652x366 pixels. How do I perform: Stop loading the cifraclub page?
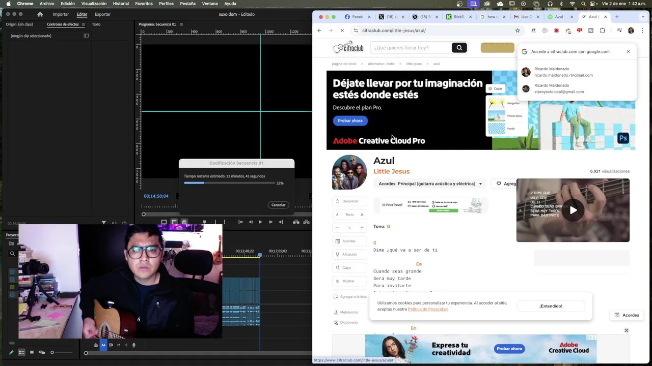(x=342, y=30)
